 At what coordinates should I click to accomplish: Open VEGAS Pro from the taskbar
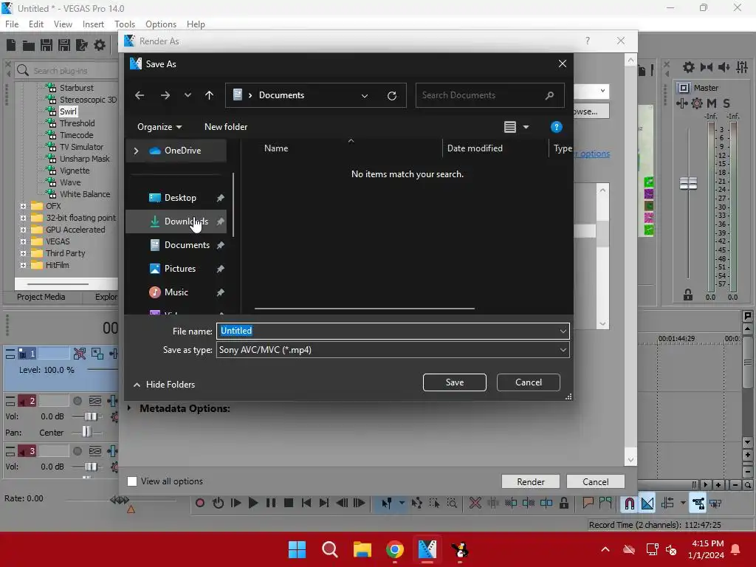tap(427, 549)
